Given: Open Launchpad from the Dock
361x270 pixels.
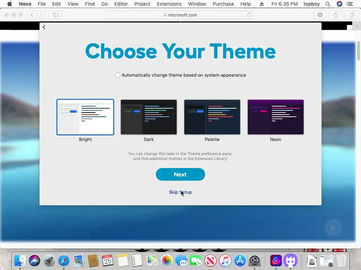Looking at the screenshot, I should [x=49, y=261].
